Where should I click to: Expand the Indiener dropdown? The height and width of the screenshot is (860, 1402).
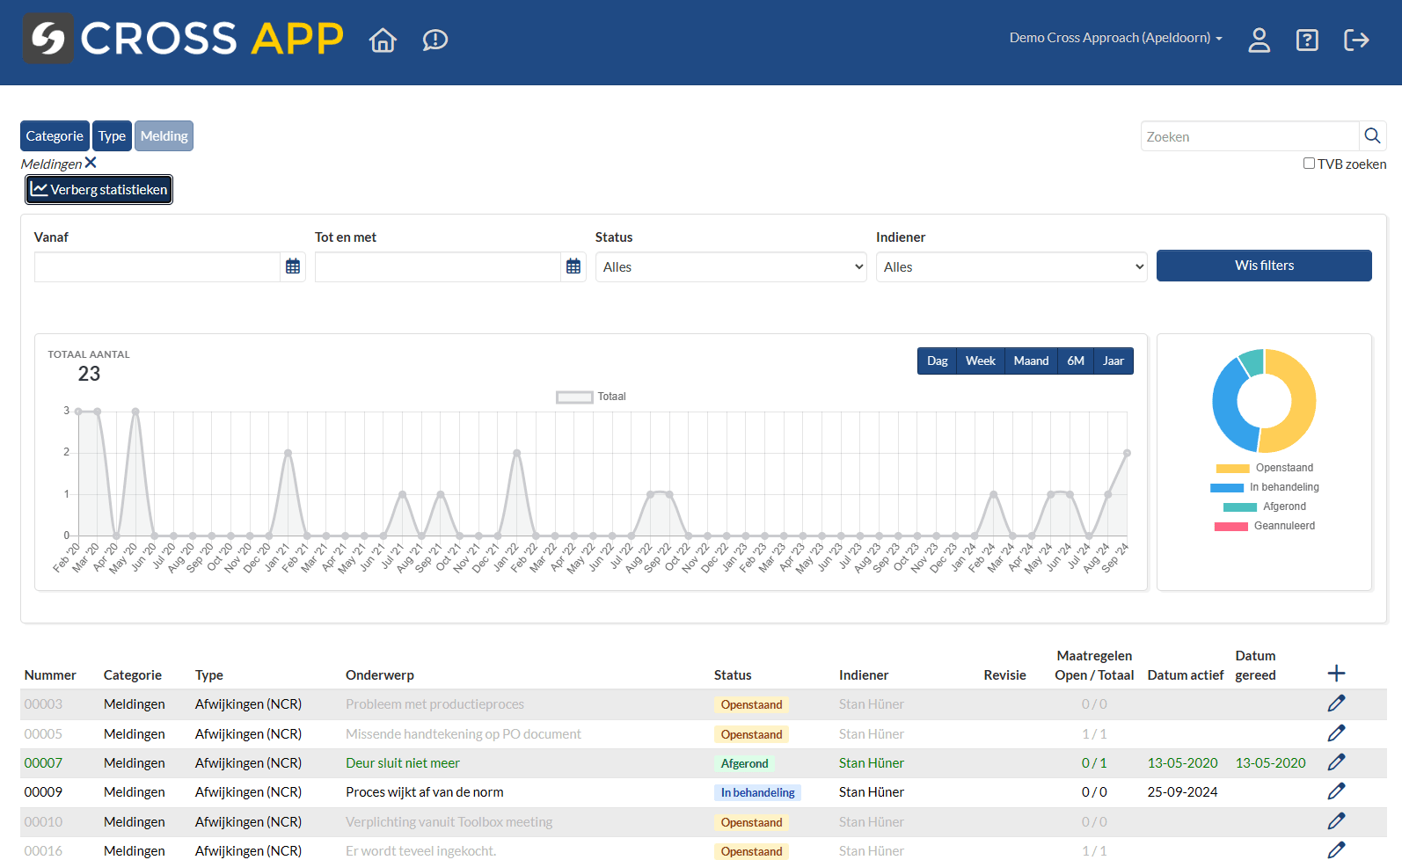click(1011, 267)
